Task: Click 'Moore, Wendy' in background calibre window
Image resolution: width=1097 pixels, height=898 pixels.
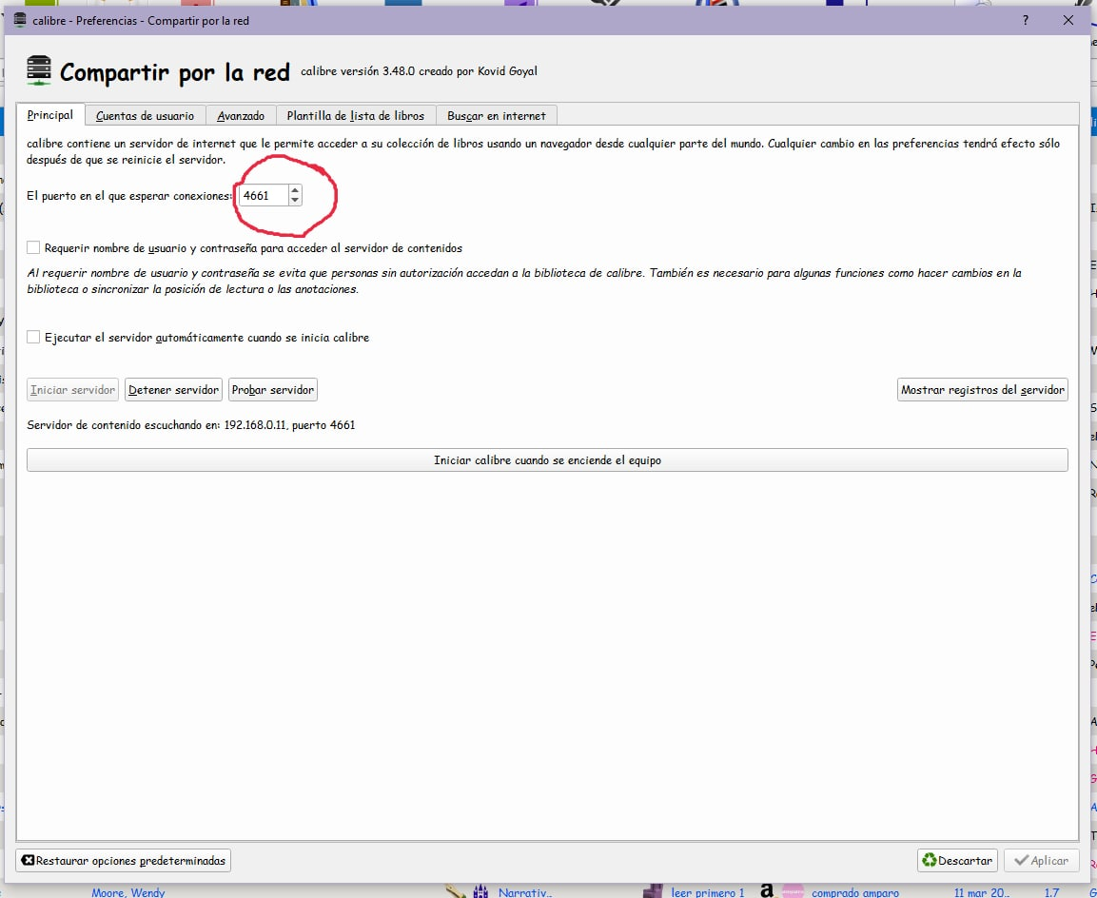Action: click(x=128, y=892)
